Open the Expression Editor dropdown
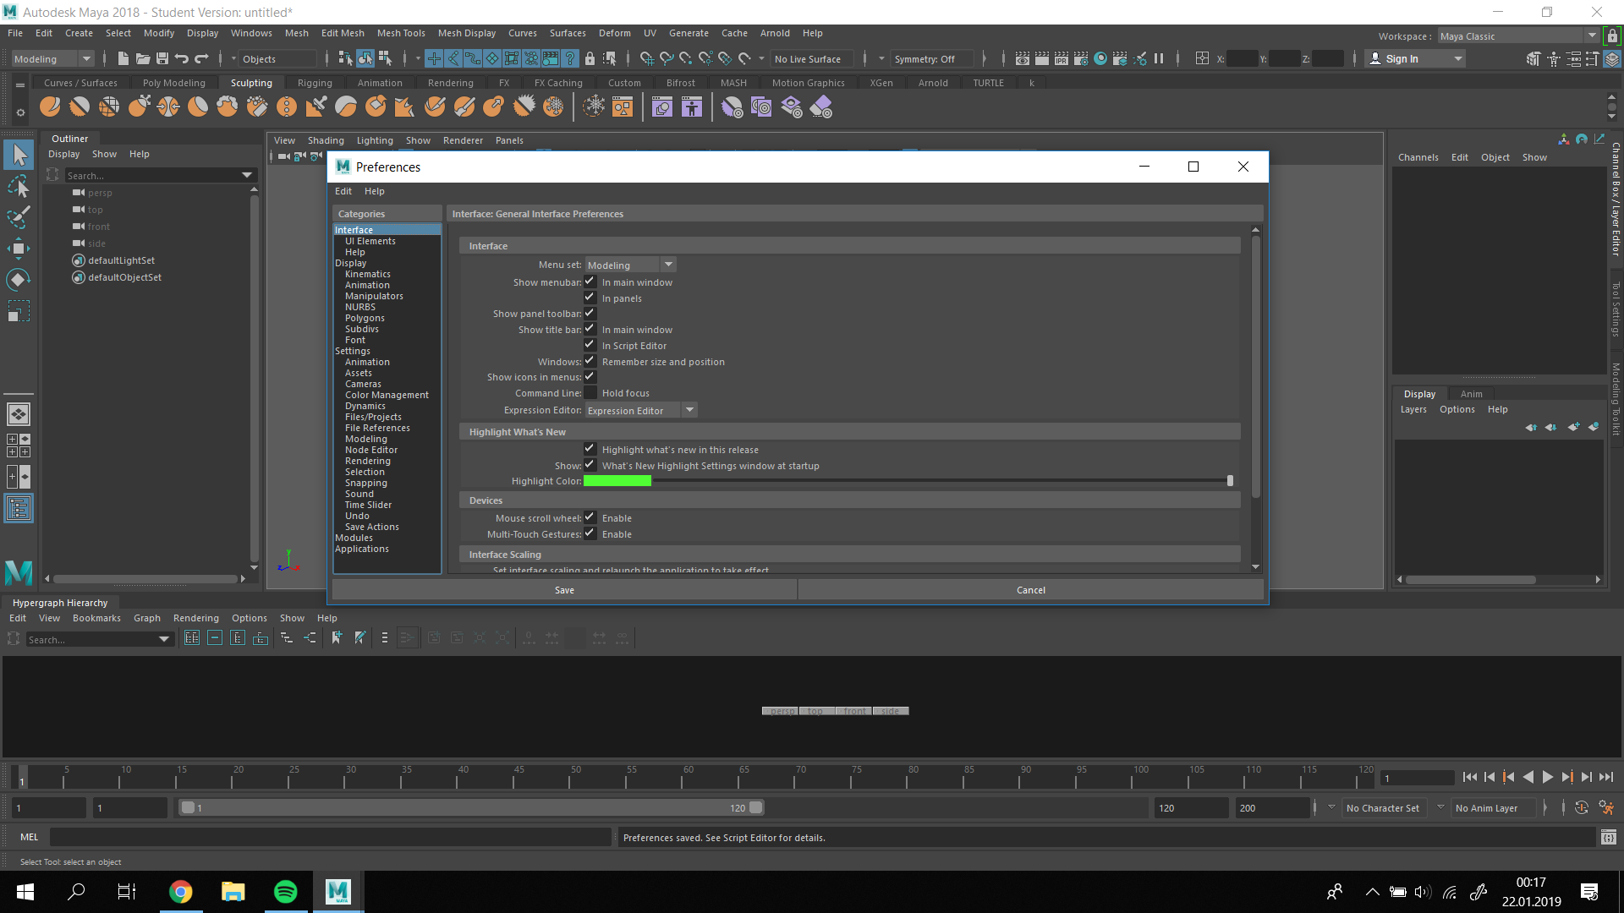The width and height of the screenshot is (1624, 913). coord(640,410)
